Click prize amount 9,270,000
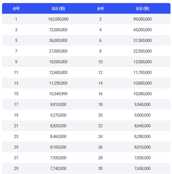 [x=58, y=115]
